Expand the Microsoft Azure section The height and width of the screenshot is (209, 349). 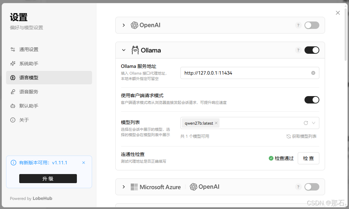(124, 187)
